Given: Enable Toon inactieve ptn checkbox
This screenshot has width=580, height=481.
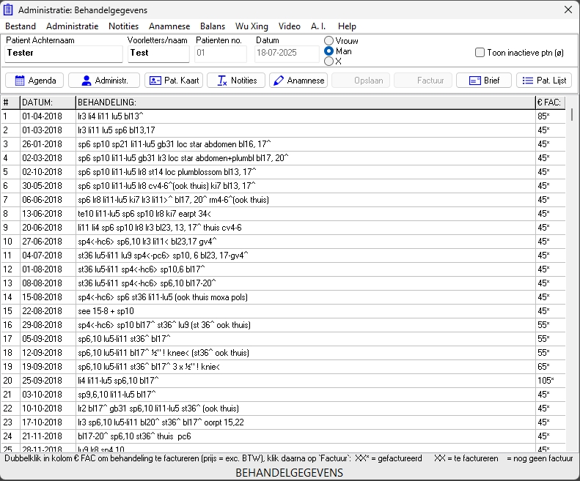Looking at the screenshot, I should tap(480, 53).
